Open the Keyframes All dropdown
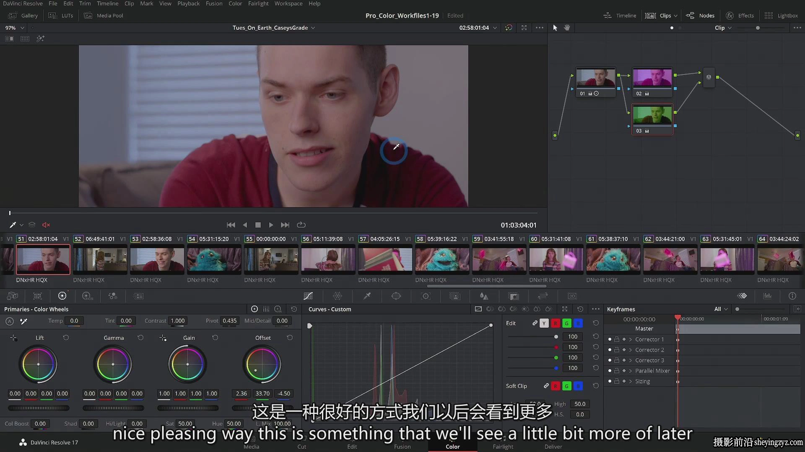This screenshot has width=805, height=452. (x=721, y=309)
